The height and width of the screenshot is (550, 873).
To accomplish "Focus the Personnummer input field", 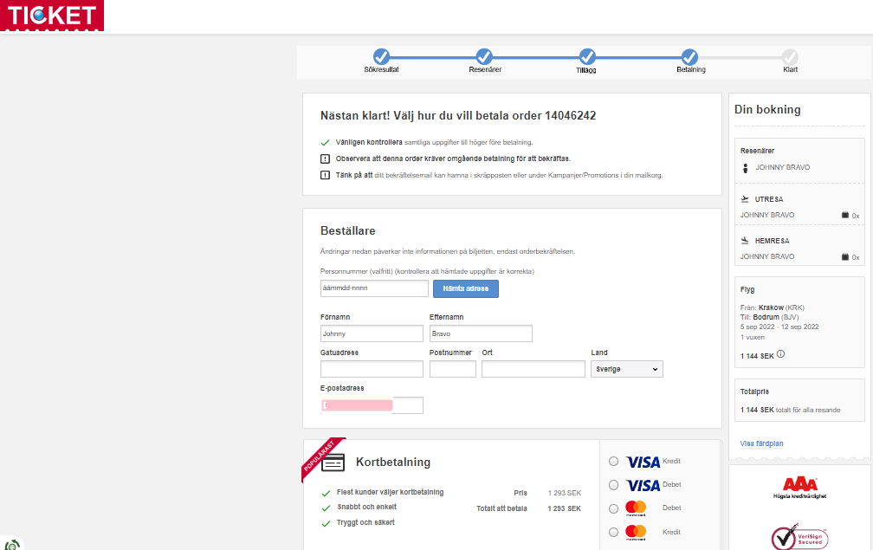I will click(374, 288).
